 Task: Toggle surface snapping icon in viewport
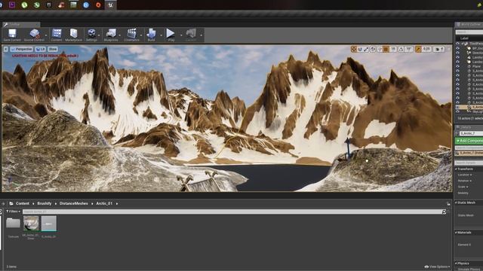(x=380, y=49)
